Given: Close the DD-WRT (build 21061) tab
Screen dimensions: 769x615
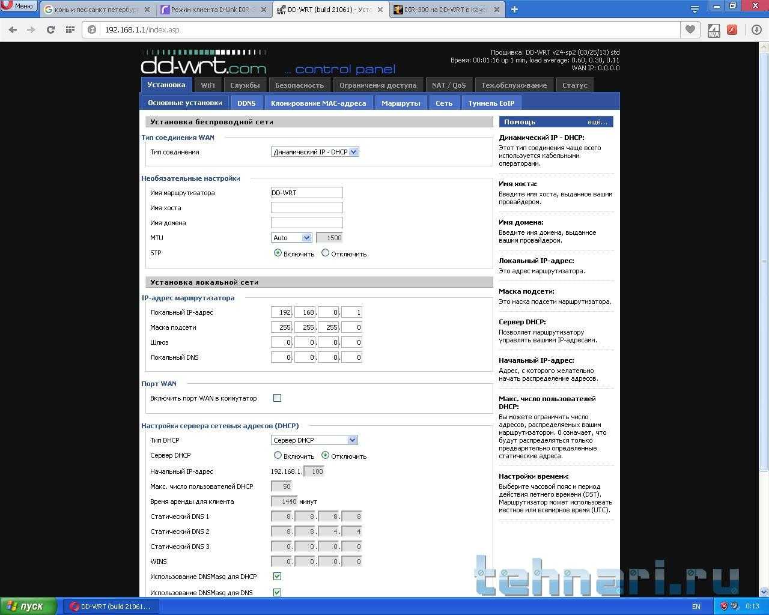Looking at the screenshot, I should (380, 10).
